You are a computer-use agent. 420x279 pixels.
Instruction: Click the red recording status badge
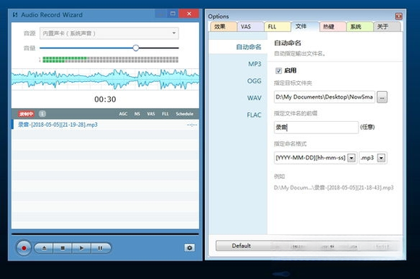tap(26, 114)
